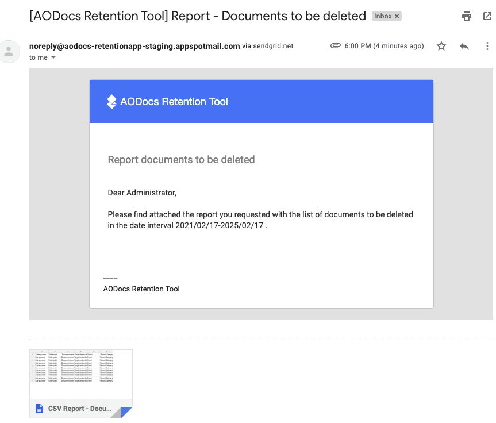
Task: Click the "sendgrid.net" sender domain text
Action: point(273,46)
